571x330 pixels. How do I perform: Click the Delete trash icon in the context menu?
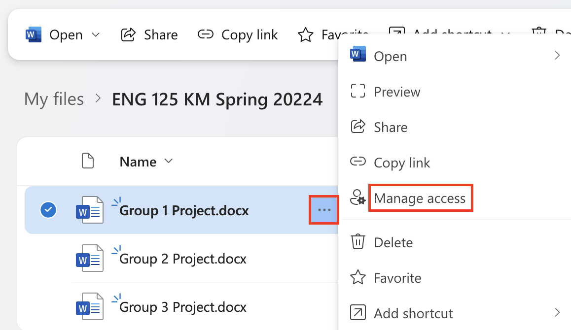(357, 242)
